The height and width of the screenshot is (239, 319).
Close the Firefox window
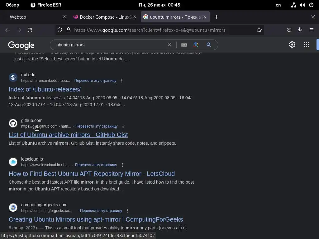313,17
